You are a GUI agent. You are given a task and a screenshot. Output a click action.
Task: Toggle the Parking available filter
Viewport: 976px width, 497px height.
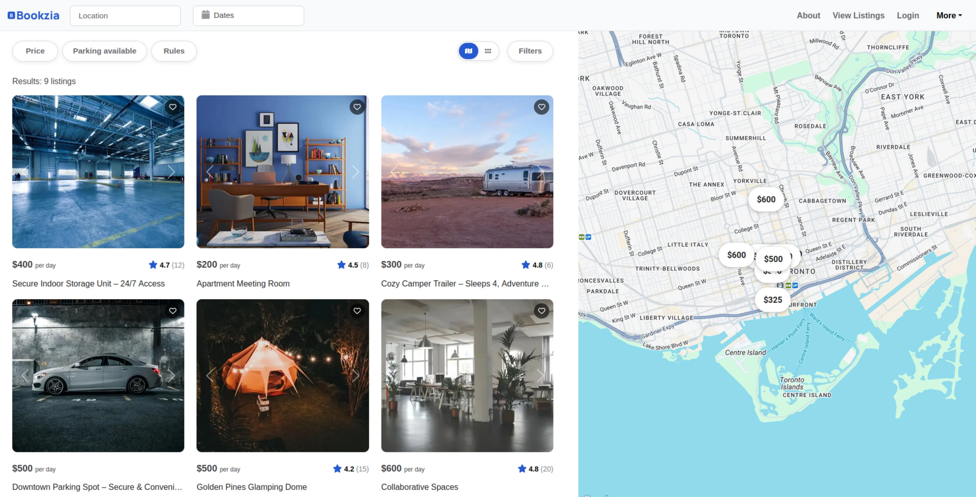pyautogui.click(x=104, y=51)
